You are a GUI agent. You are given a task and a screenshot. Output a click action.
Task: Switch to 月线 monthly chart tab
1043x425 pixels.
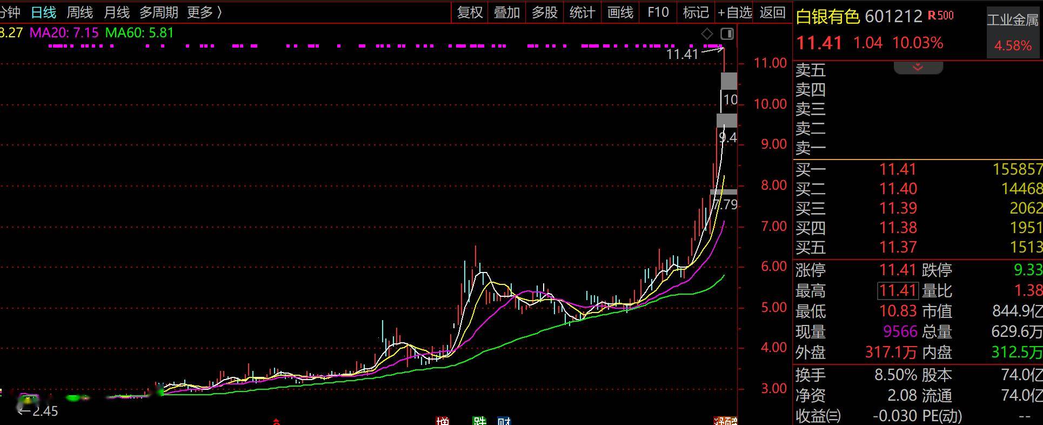pos(116,12)
